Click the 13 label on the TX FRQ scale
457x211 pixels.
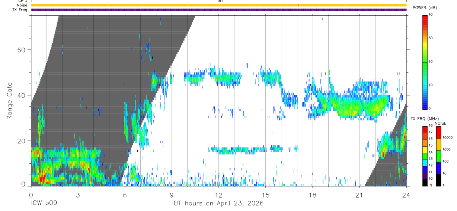pyautogui.click(x=431, y=159)
